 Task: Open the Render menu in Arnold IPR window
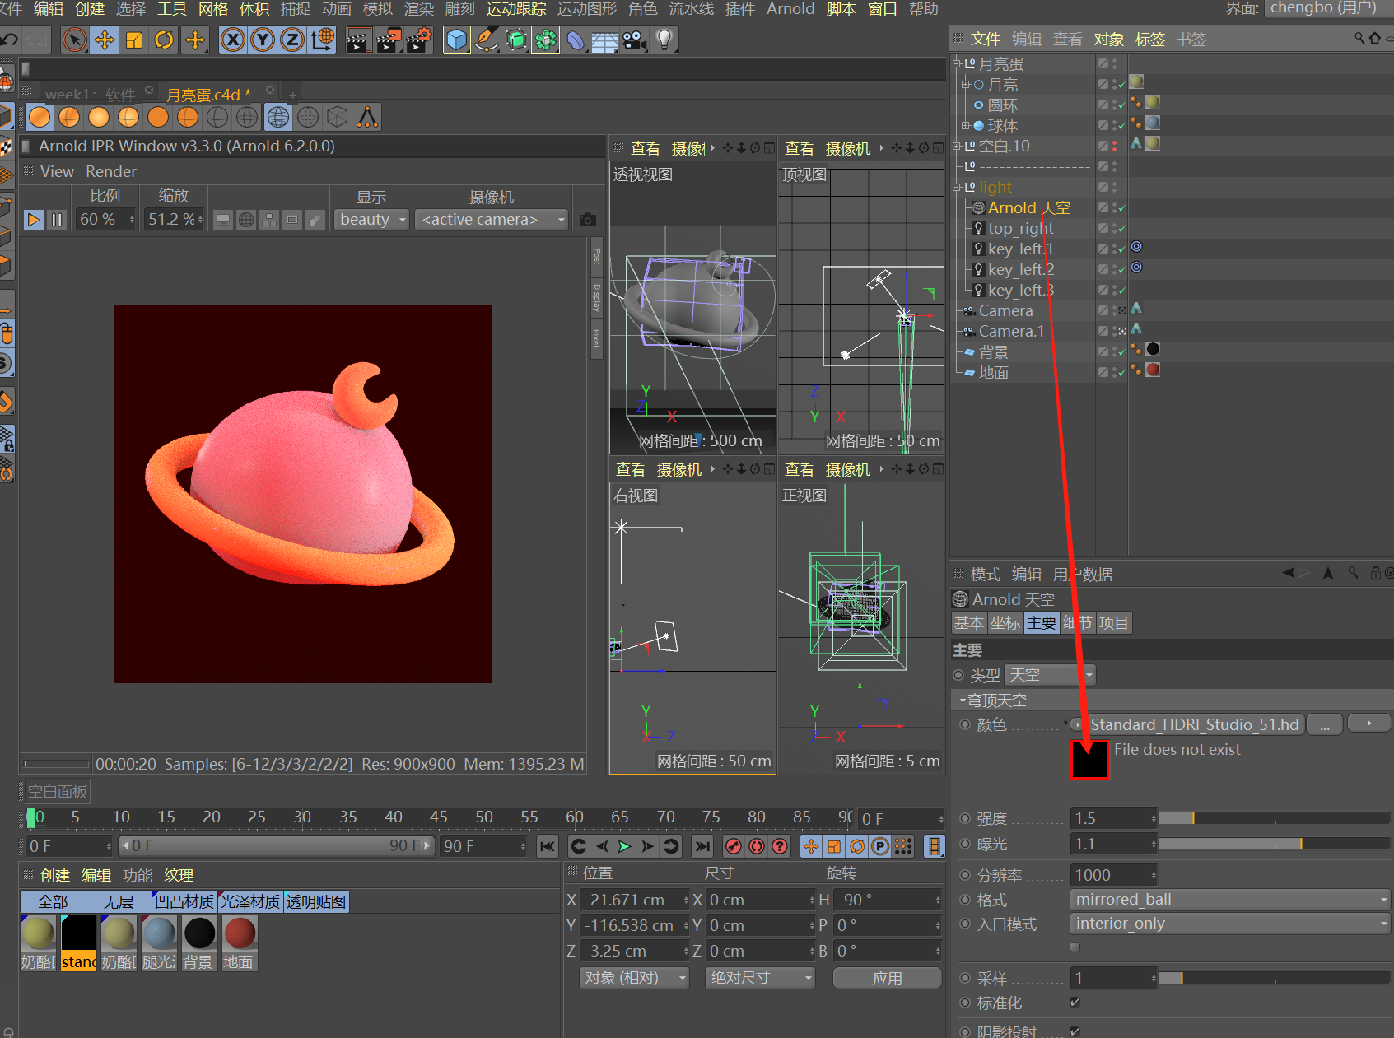[x=111, y=171]
